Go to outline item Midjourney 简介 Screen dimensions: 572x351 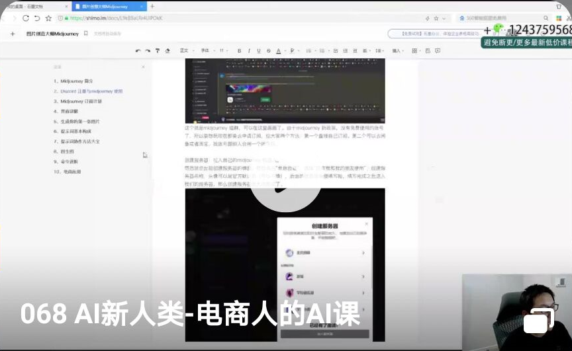click(x=73, y=81)
